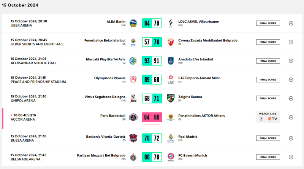304x169 pixels.
Task: Click the Maccabi Tel Aviv logo
Action: pos(133,61)
